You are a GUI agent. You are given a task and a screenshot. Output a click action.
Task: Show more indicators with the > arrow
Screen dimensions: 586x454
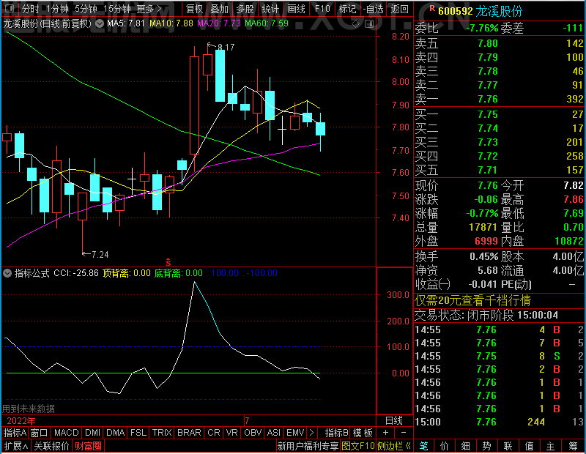click(x=312, y=433)
